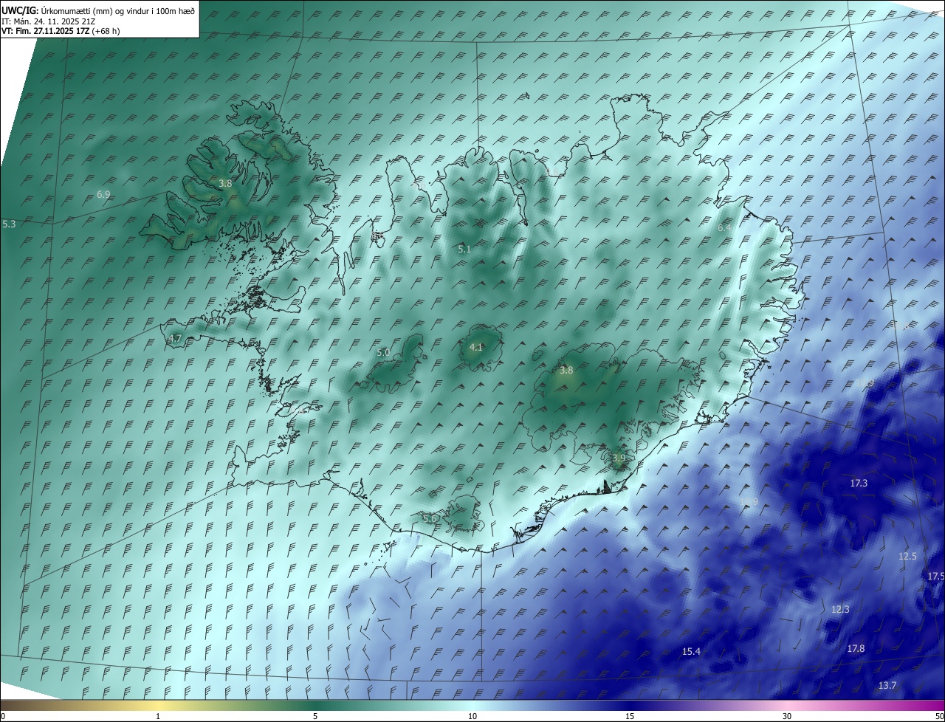Click the 6.9 value label on the map
This screenshot has width=945, height=722.
[x=103, y=194]
